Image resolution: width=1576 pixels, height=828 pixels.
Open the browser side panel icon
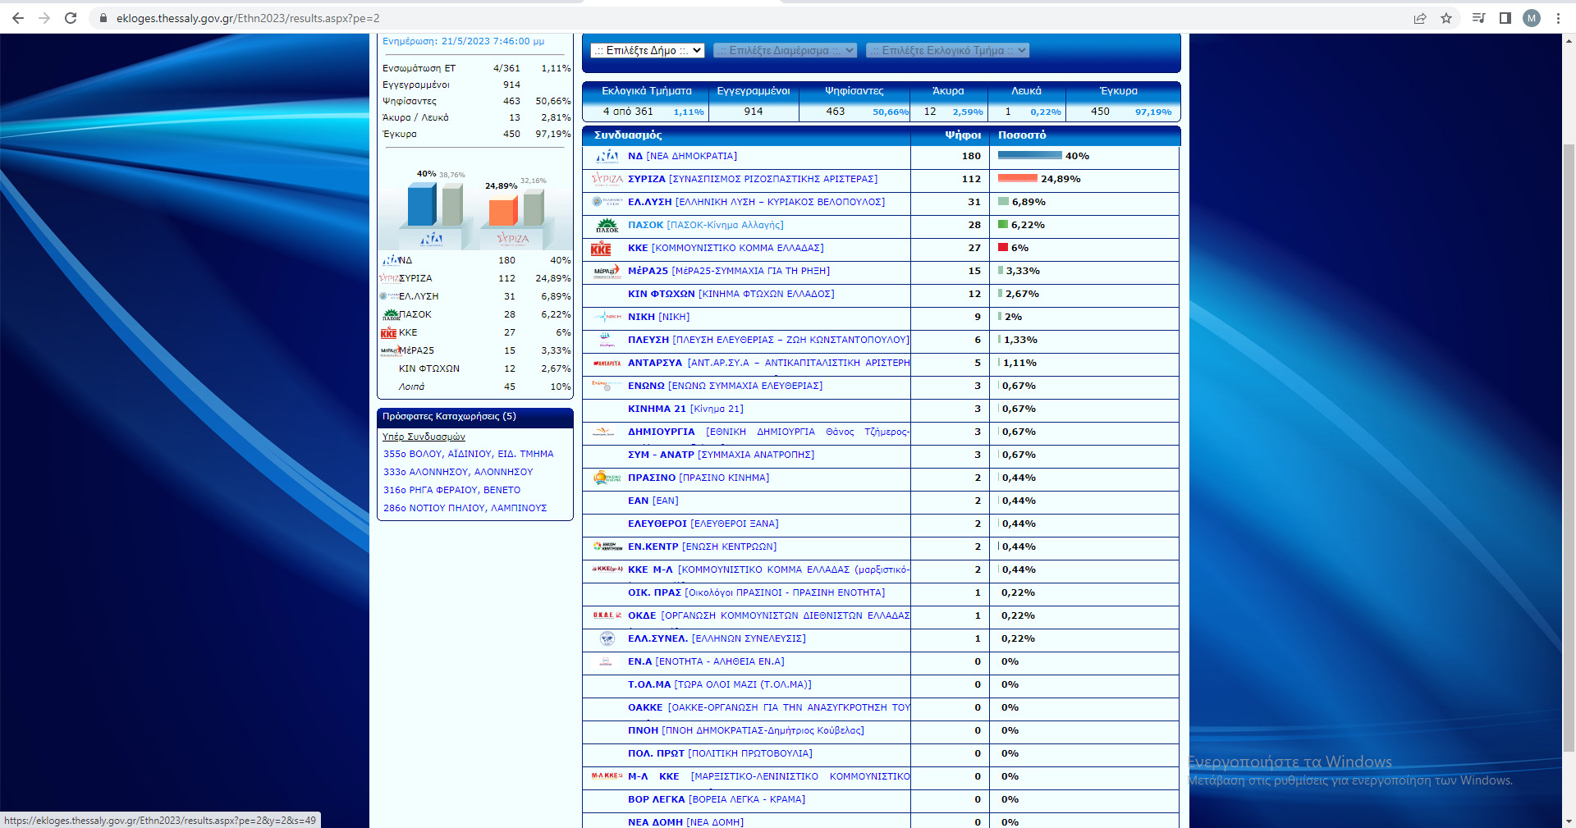(x=1505, y=18)
